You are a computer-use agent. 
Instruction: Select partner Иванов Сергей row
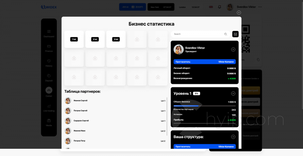click(x=115, y=100)
